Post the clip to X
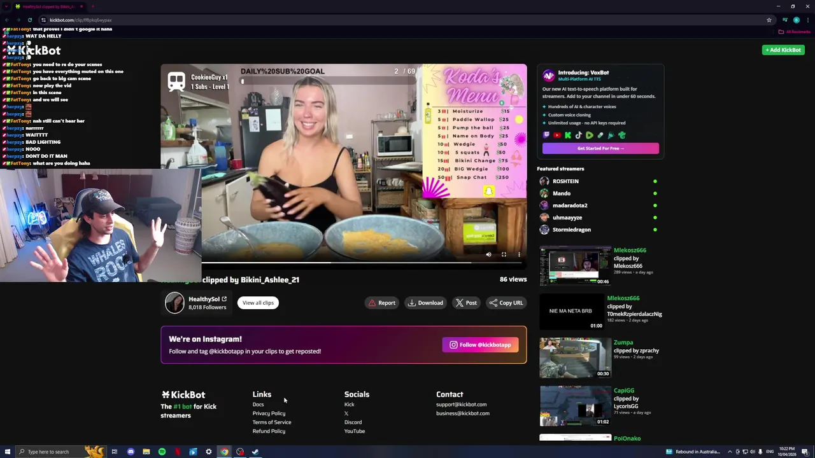This screenshot has height=458, width=815. 466,303
